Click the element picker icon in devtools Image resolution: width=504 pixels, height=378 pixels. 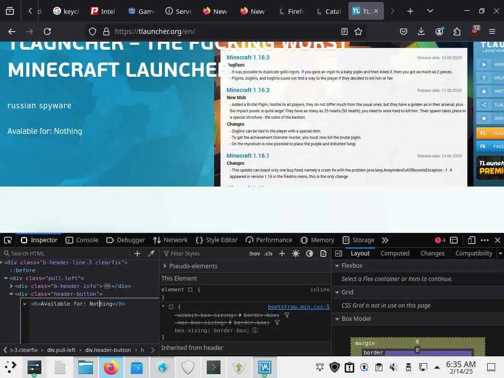click(8, 240)
